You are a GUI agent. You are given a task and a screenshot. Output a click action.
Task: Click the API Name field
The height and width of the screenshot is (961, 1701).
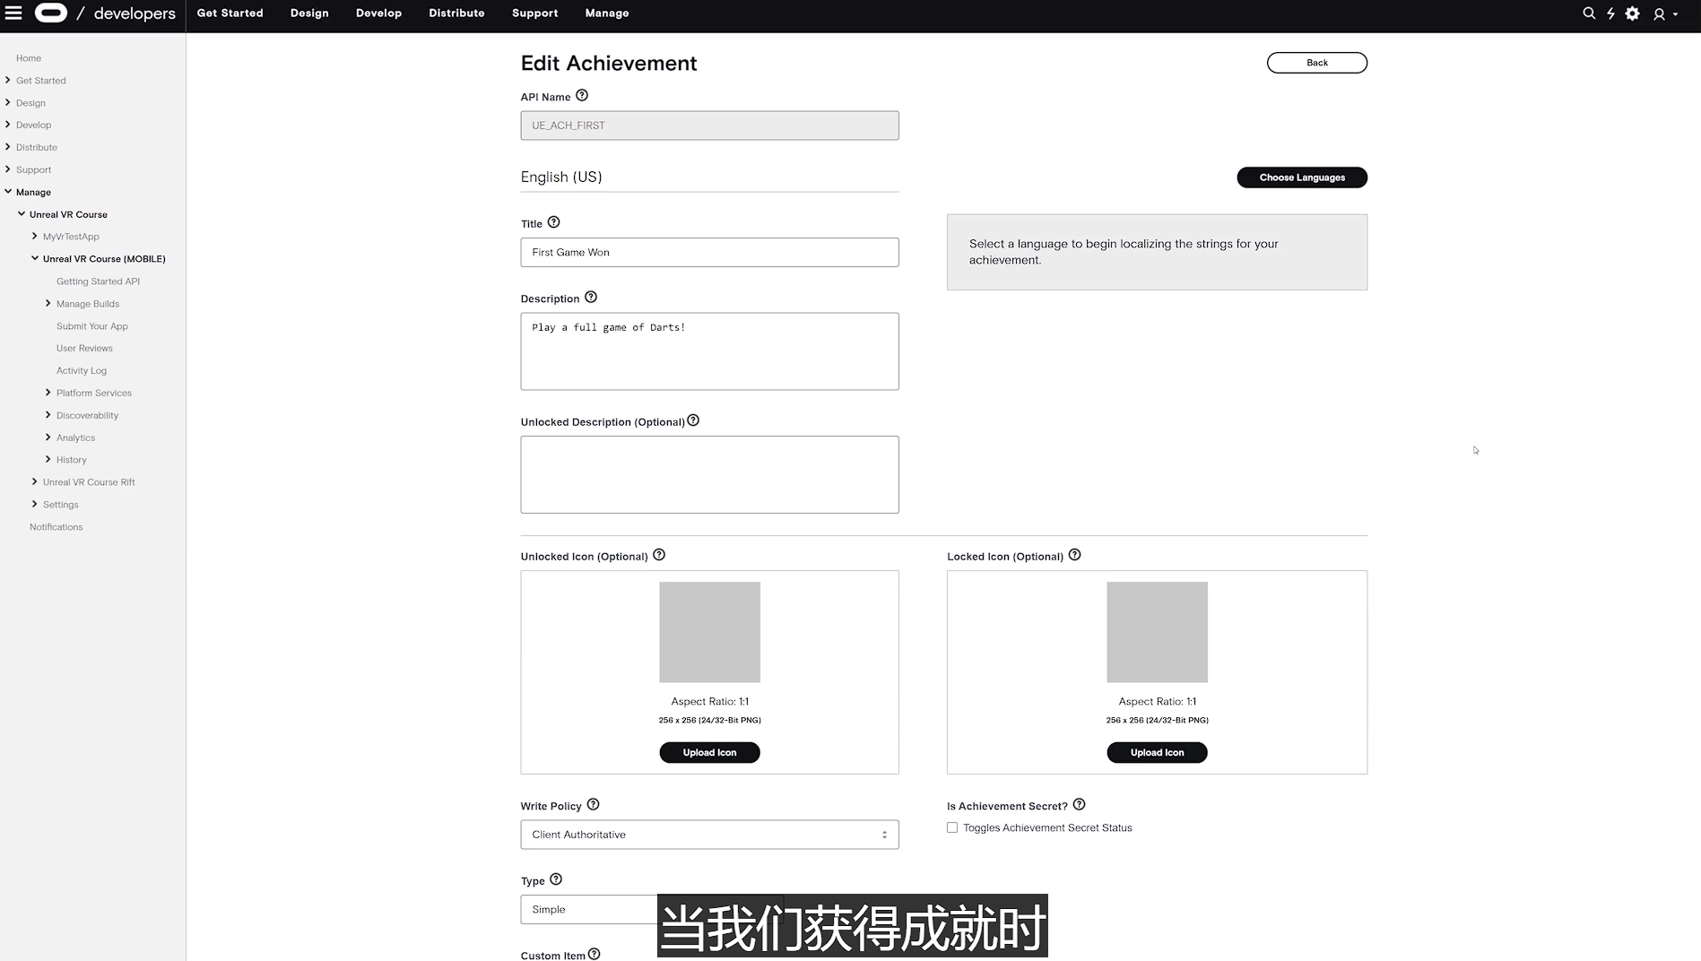(709, 126)
